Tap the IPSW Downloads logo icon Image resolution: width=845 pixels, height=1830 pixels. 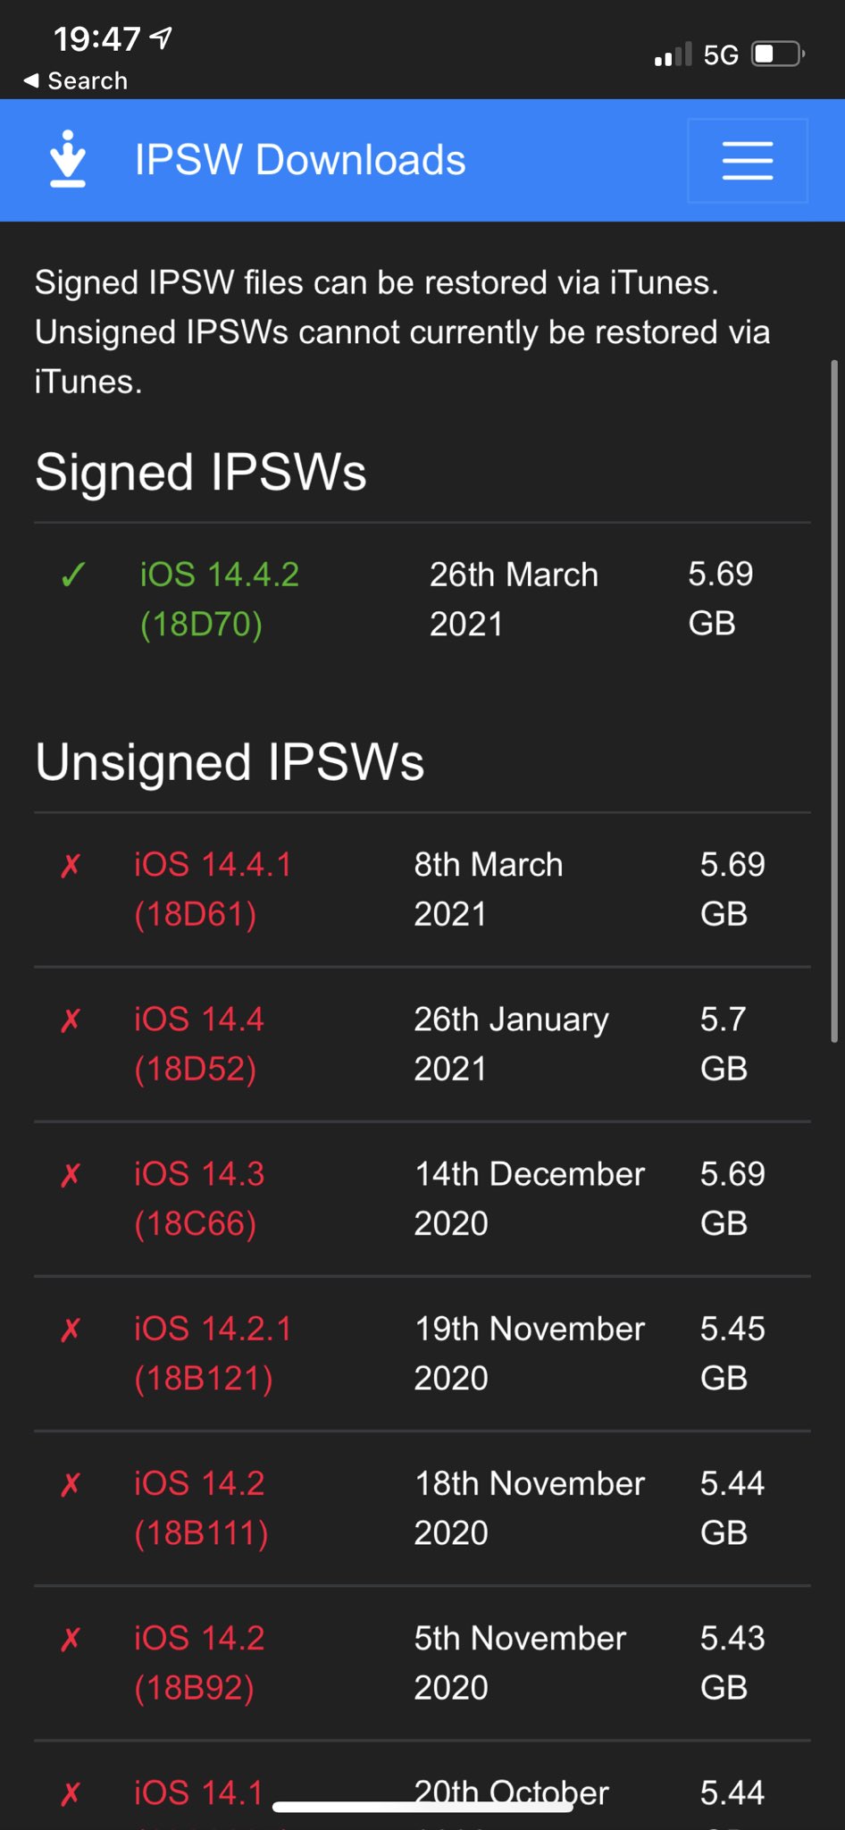point(68,159)
